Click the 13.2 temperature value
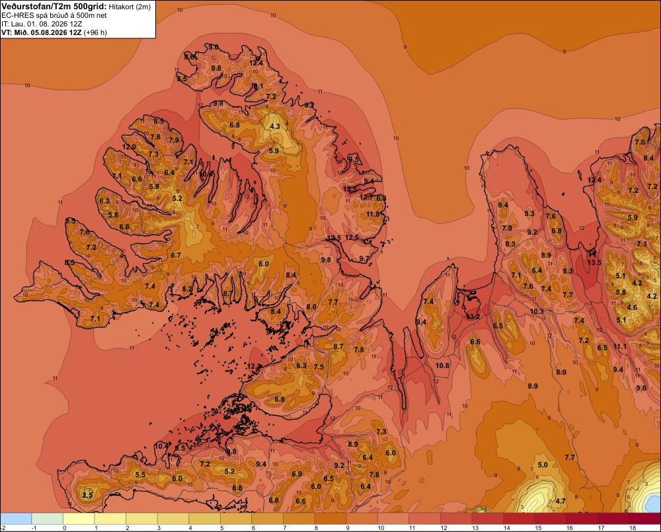Screen dimensions: 661x532 [x=473, y=317]
